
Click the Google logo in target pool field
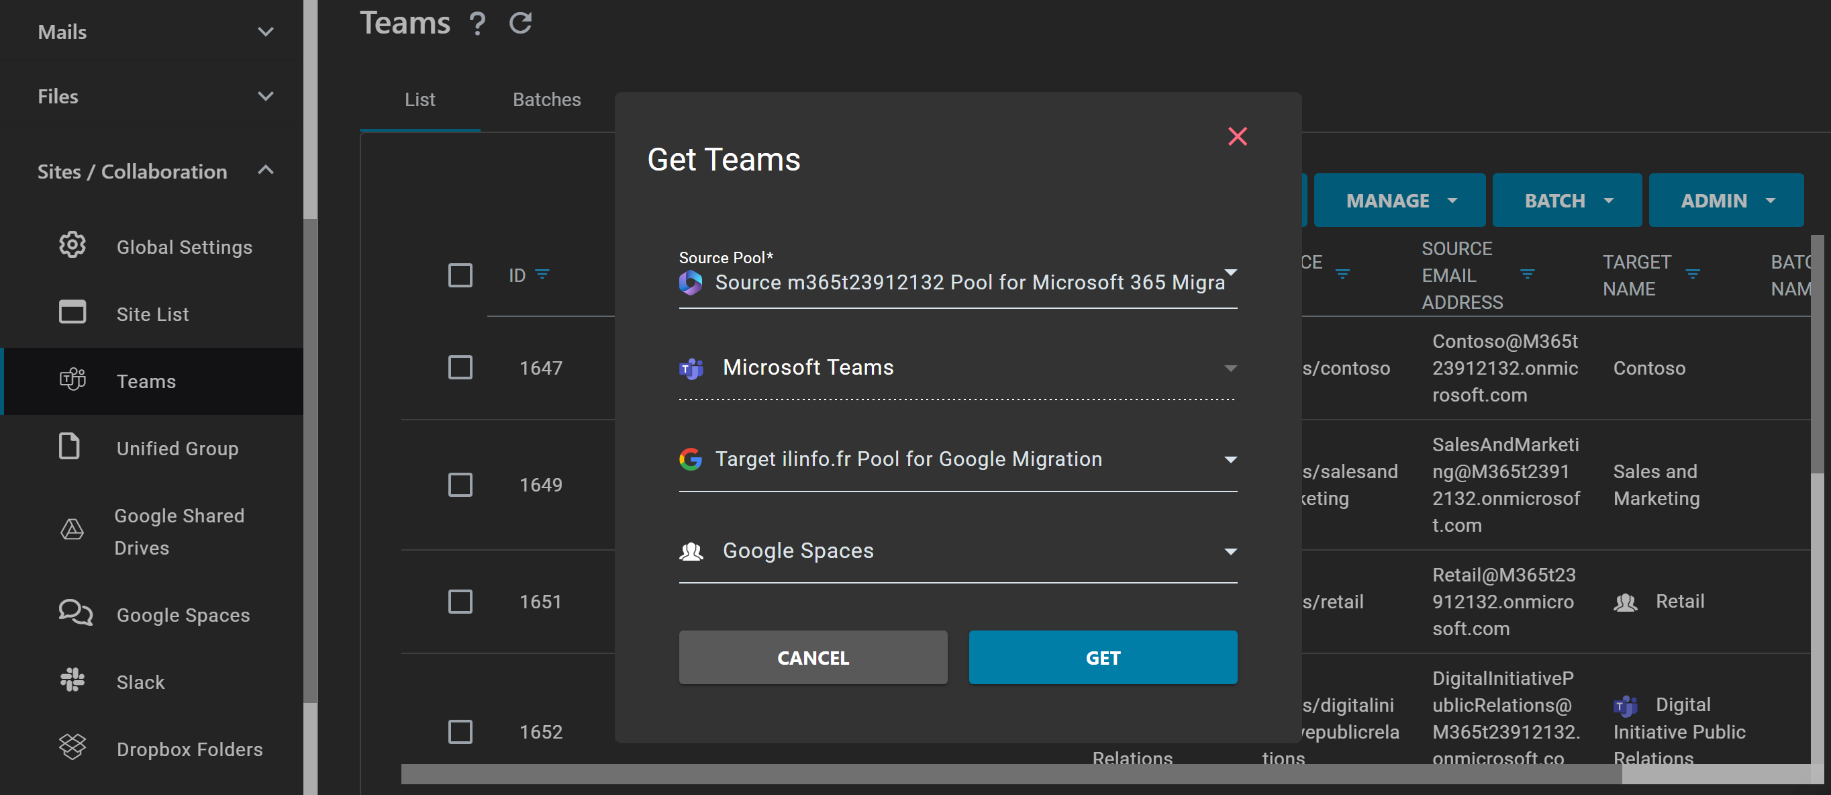tap(690, 459)
